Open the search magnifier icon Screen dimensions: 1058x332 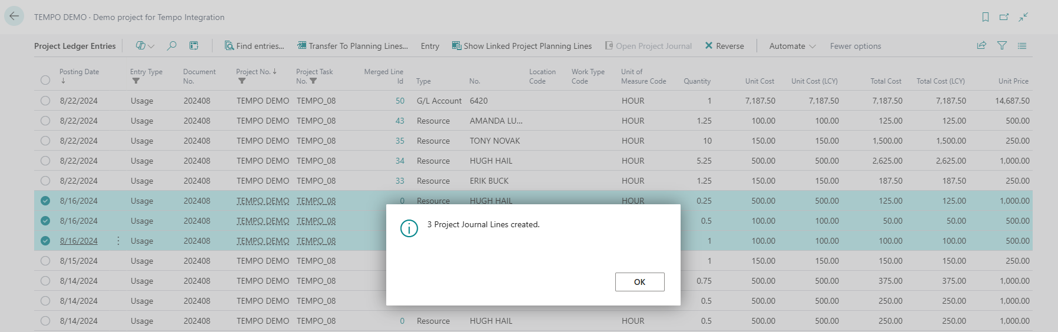pyautogui.click(x=171, y=46)
